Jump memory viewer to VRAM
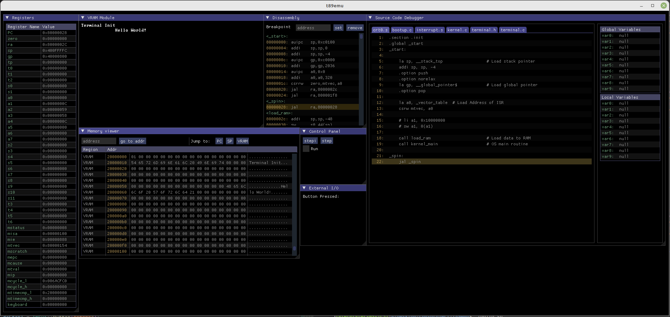 242,141
